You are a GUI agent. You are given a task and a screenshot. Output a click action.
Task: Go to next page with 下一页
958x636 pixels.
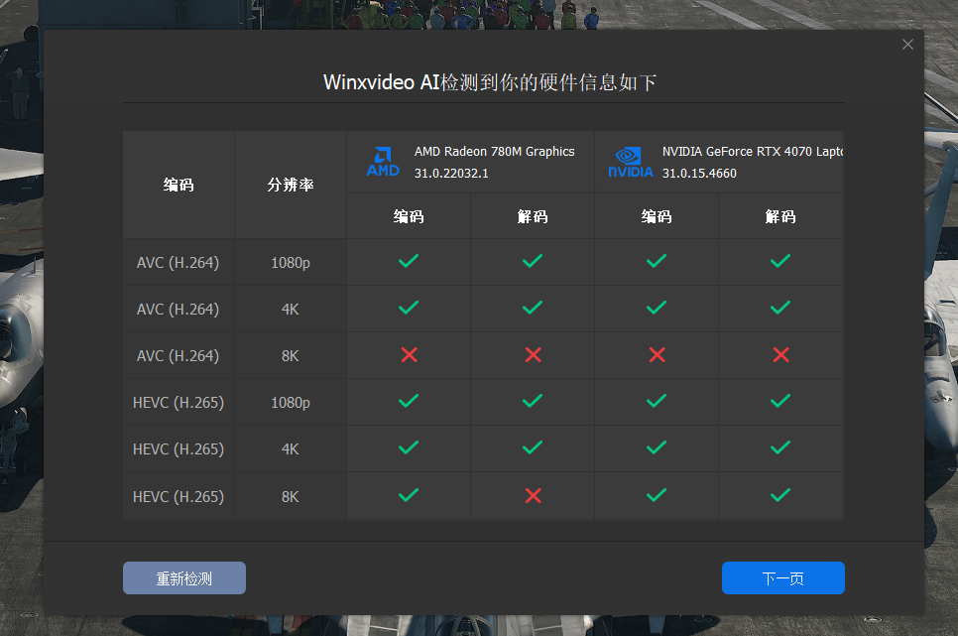pyautogui.click(x=783, y=577)
